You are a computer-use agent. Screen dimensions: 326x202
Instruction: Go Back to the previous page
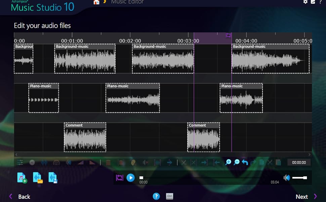click(24, 197)
